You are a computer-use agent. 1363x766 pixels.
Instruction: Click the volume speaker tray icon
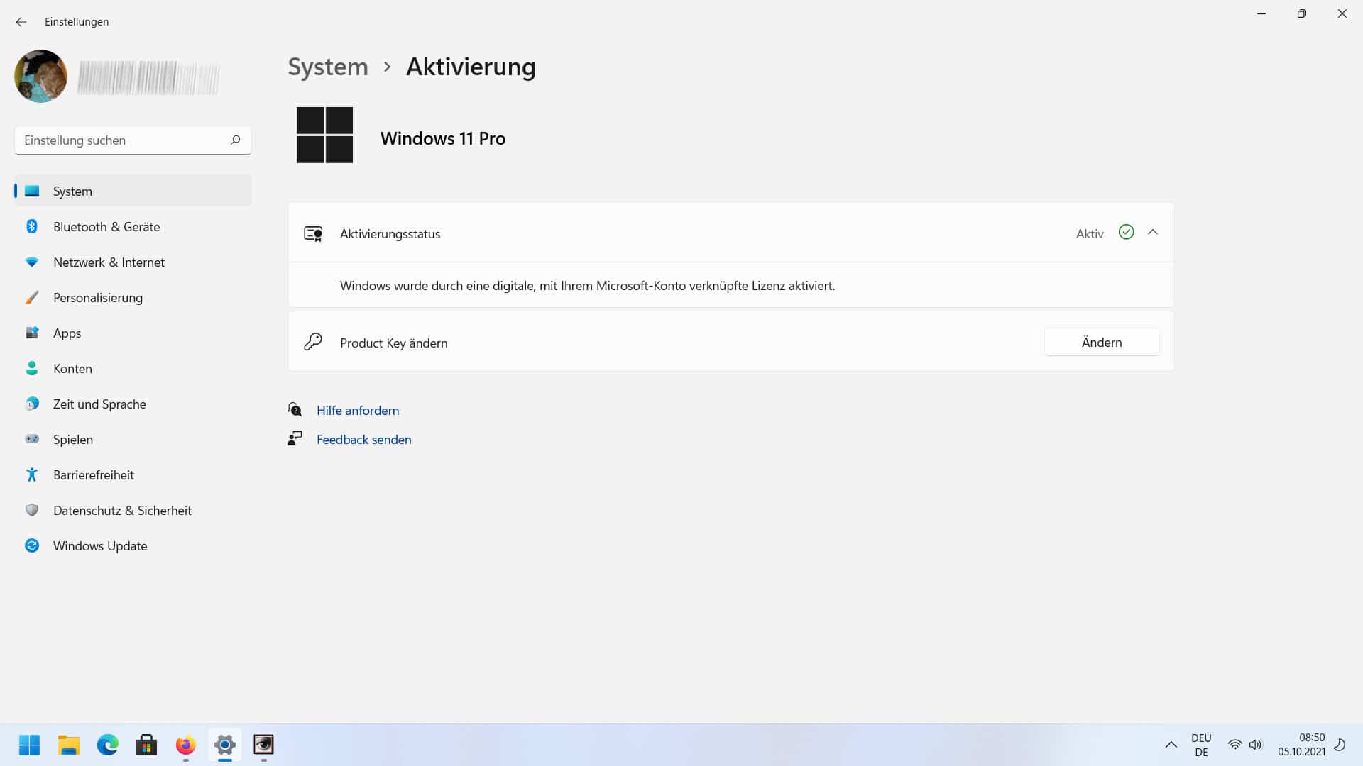pyautogui.click(x=1256, y=745)
